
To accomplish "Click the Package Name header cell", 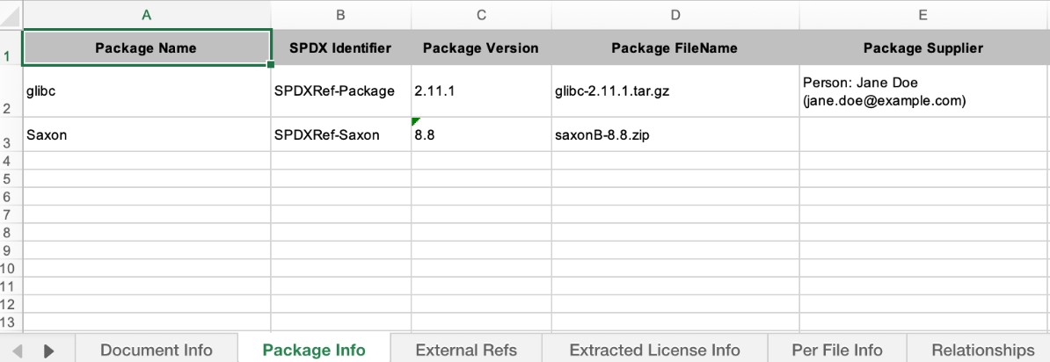I will [146, 47].
